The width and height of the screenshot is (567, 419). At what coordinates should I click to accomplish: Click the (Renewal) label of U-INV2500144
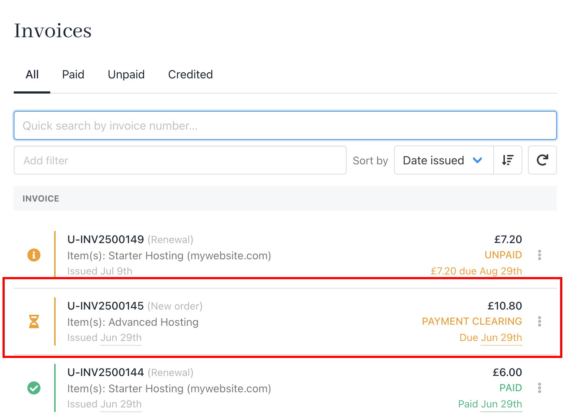point(170,372)
